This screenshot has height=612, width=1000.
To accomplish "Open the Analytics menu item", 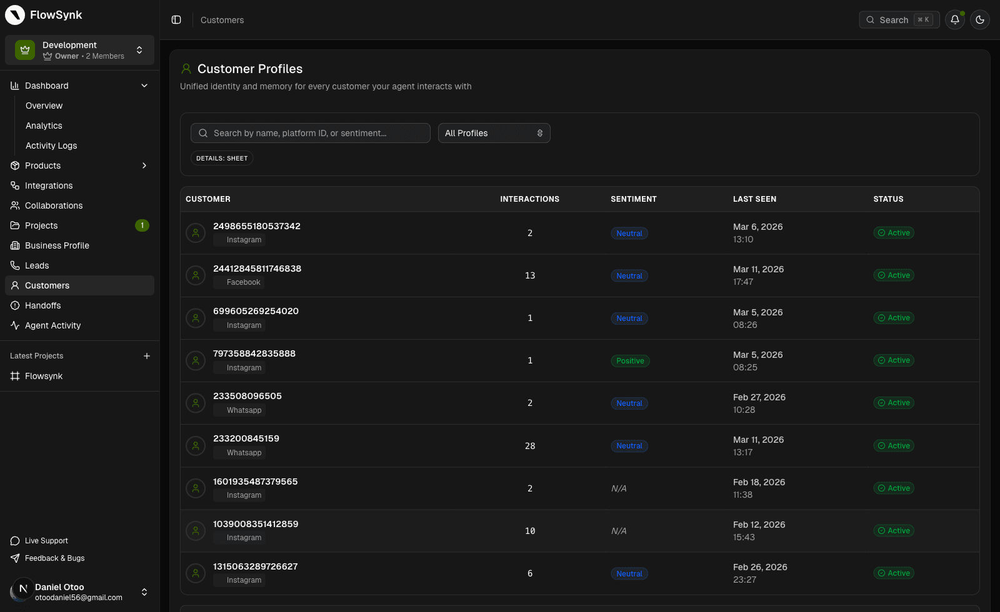I will tap(44, 126).
